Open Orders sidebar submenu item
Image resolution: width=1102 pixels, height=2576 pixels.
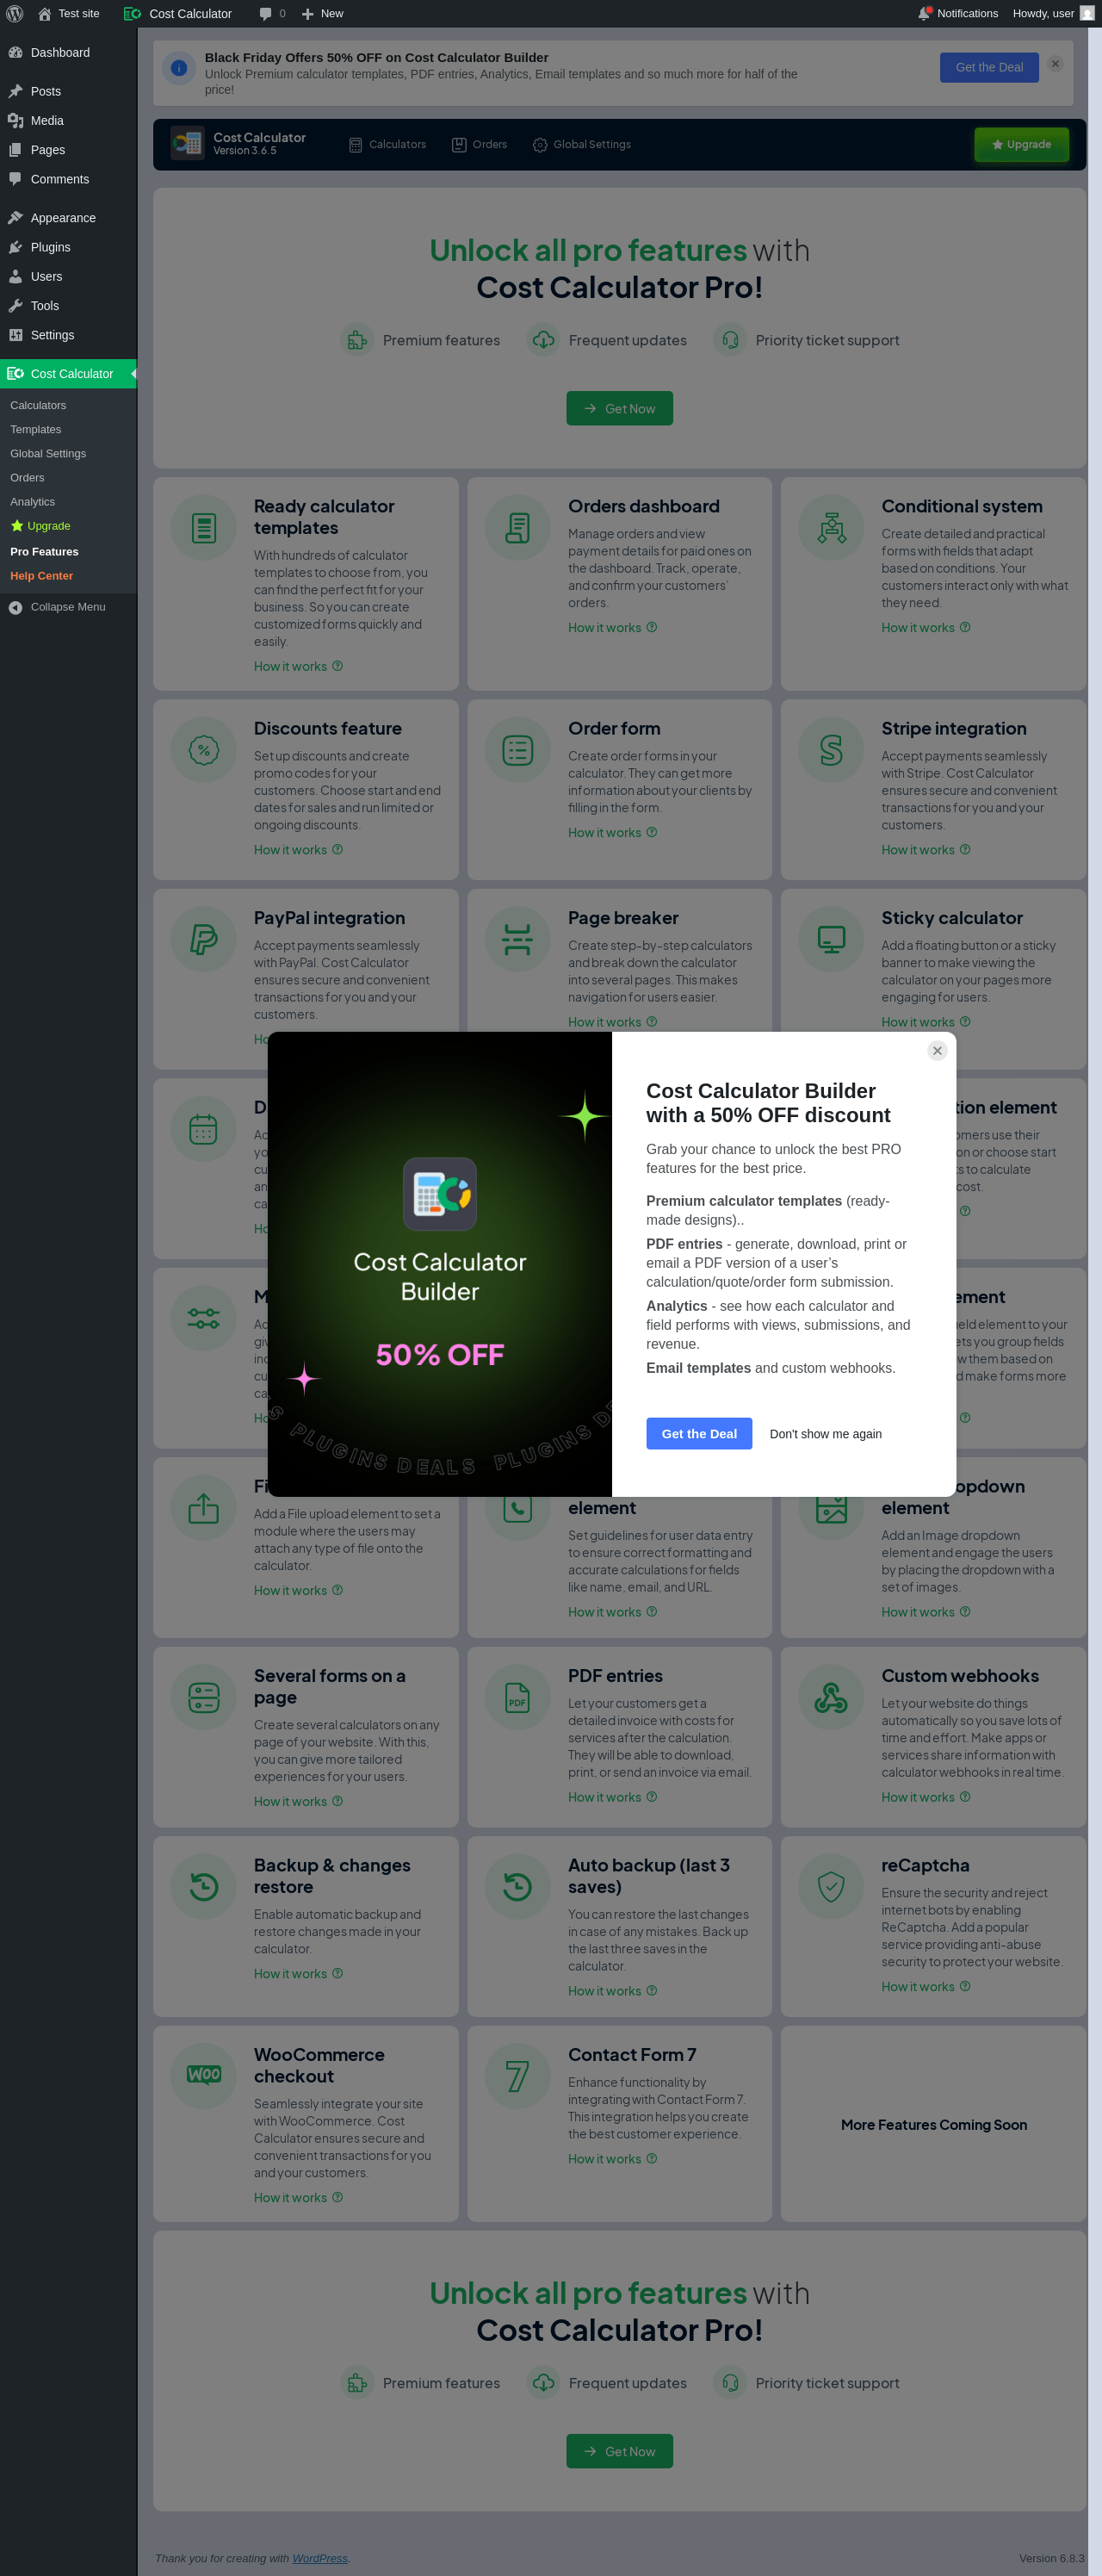pyautogui.click(x=27, y=477)
